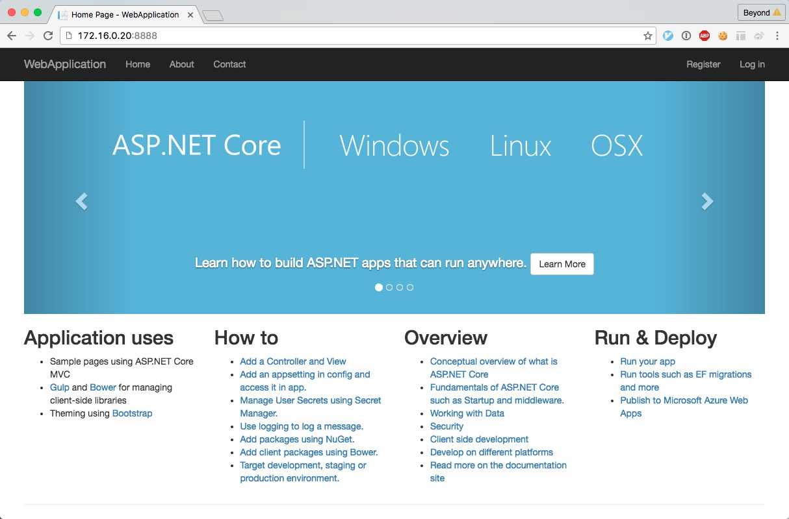This screenshot has width=789, height=519.
Task: Open the cookie extension icon
Action: pos(723,36)
